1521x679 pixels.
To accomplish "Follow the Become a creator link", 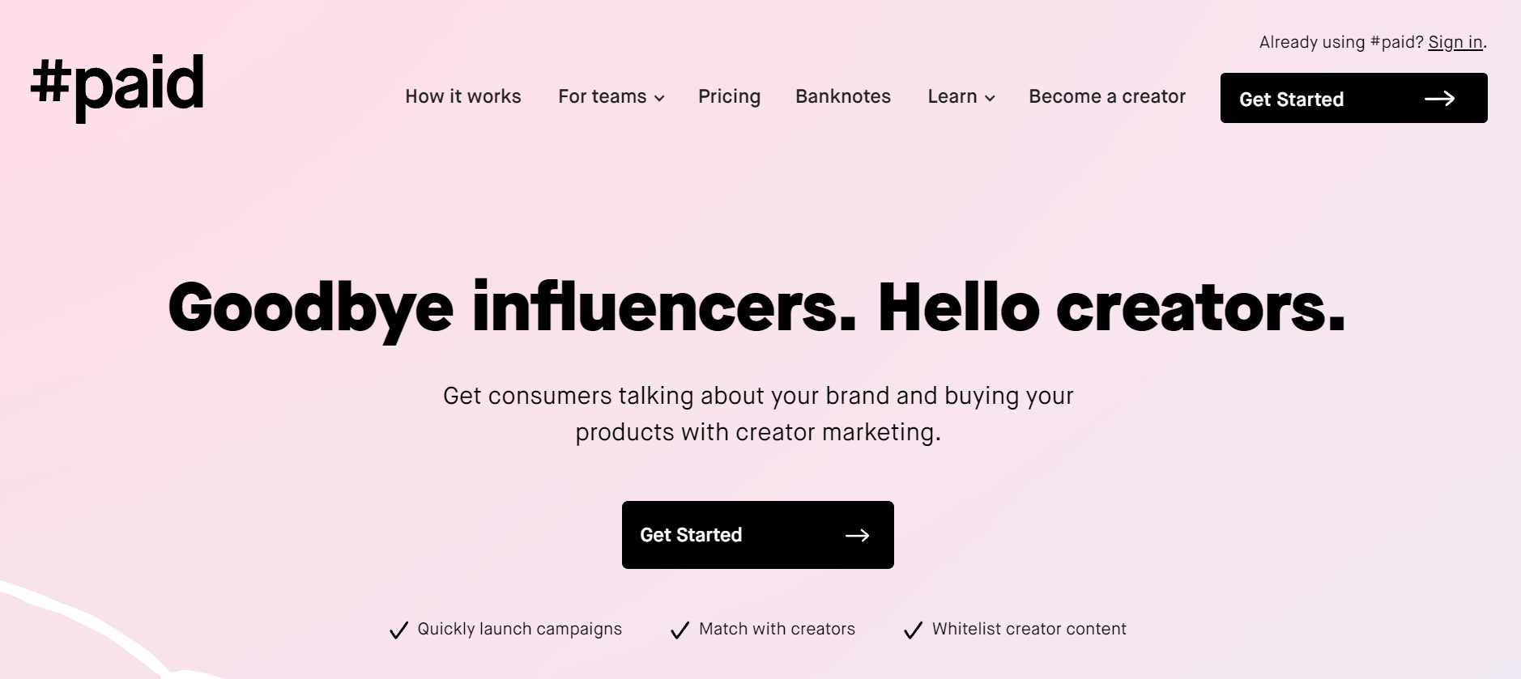I will pyautogui.click(x=1107, y=96).
